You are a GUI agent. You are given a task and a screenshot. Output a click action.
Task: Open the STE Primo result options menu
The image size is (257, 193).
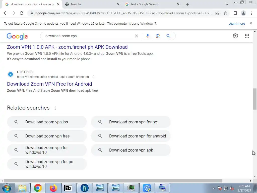coord(93,77)
